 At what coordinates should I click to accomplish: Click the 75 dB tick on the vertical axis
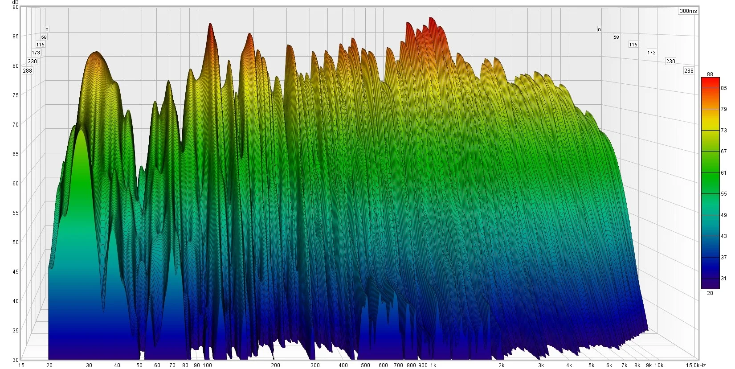16,95
